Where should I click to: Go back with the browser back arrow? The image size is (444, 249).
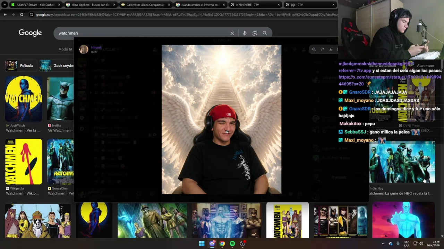point(5,15)
